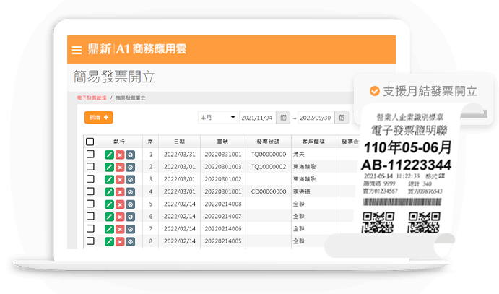This screenshot has height=294, width=499.
Task: Check the checkbox for row 1
Action: pos(90,155)
